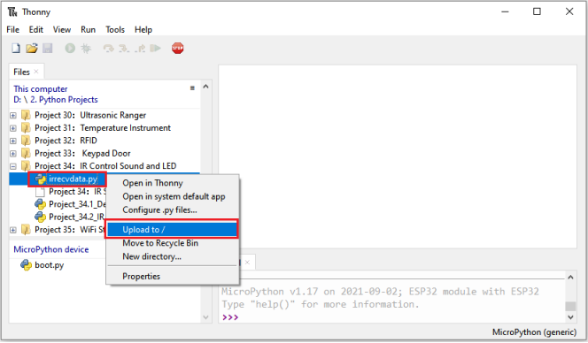The width and height of the screenshot is (588, 343).
Task: Click the folder icon of Project 30: Ultrasonic Ranger
Action: click(x=26, y=115)
